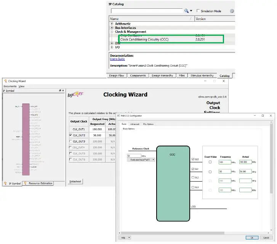Tick Exact Value for the GL0 row

click(210, 162)
